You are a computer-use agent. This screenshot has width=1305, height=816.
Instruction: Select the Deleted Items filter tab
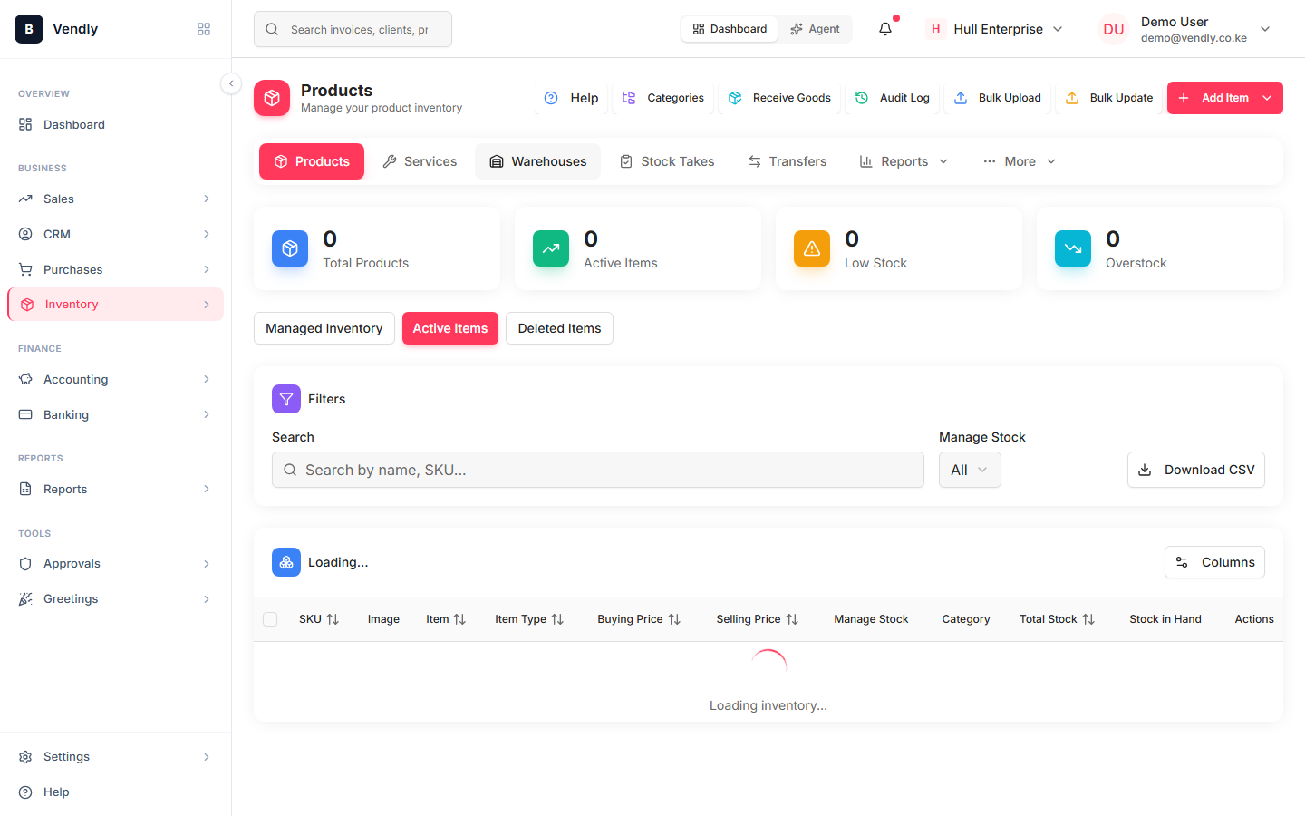click(x=559, y=328)
